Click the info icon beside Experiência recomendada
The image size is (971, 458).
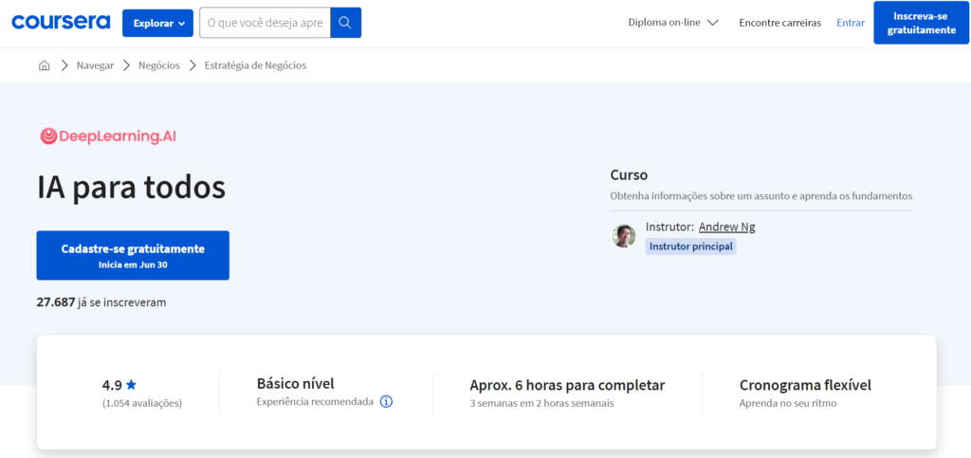pyautogui.click(x=387, y=402)
